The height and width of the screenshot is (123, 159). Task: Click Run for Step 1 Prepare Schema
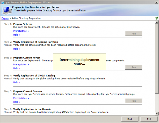[134, 34]
